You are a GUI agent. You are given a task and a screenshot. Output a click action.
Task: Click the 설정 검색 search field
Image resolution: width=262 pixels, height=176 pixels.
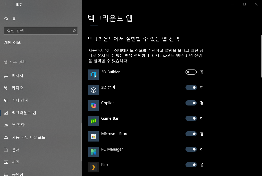pos(41,31)
